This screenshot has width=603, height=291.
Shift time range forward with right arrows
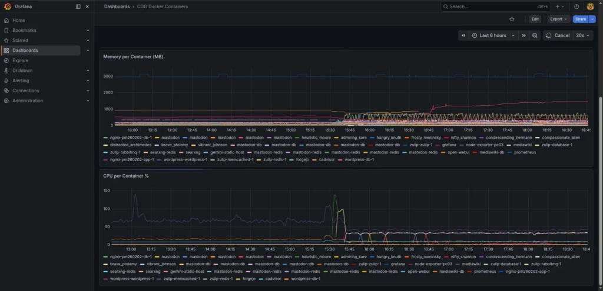click(x=524, y=35)
